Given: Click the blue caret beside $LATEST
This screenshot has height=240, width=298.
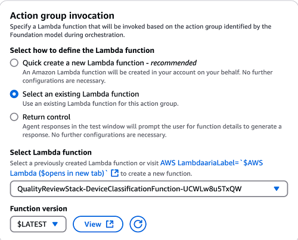Looking at the screenshot, I should tap(55, 224).
